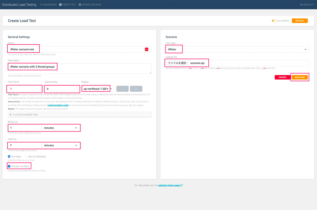The image size is (317, 210).
Task: Select the Run Now radio option
Action: (x=9, y=156)
